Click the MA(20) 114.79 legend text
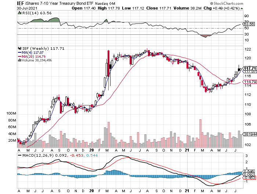257x194 pixels. [x=34, y=56]
